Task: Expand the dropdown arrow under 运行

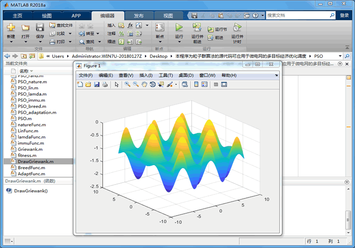Action: (x=179, y=42)
